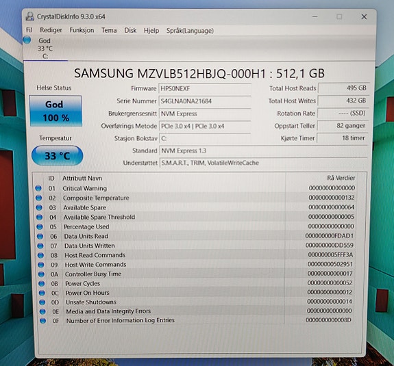Image resolution: width=394 pixels, height=366 pixels.
Task: Click raw value 00000000FDAD1
Action: (x=329, y=235)
